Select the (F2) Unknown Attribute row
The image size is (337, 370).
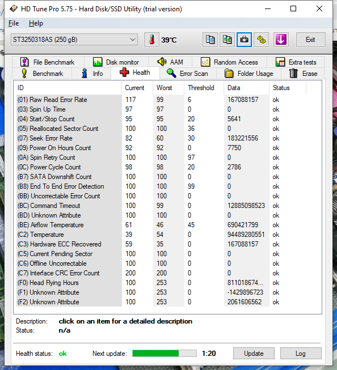[x=161, y=302]
